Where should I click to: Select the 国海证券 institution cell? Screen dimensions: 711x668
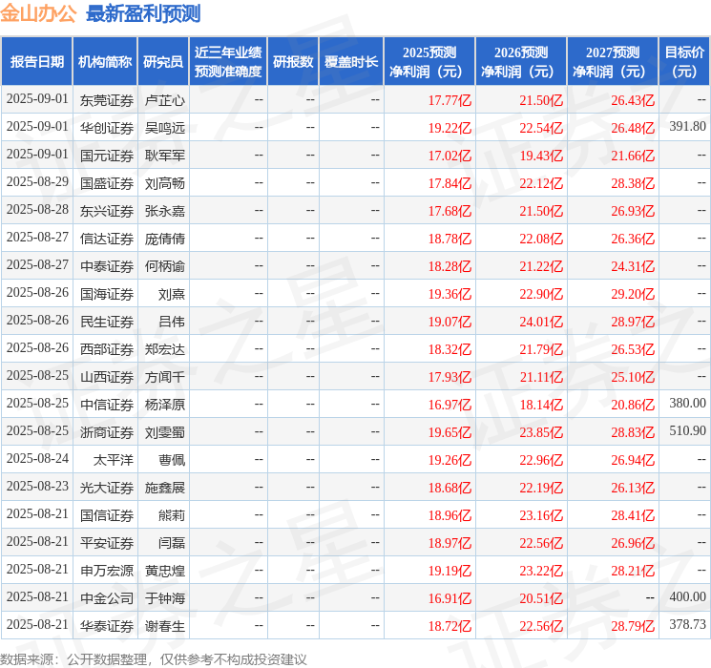coord(107,294)
